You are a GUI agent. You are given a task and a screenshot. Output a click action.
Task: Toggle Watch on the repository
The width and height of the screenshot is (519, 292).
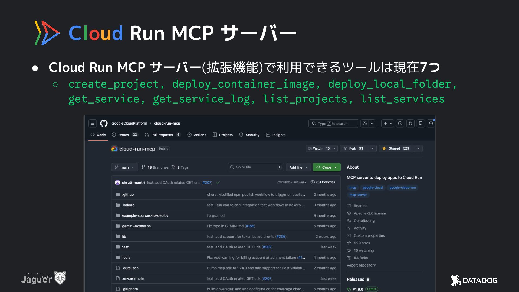318,148
